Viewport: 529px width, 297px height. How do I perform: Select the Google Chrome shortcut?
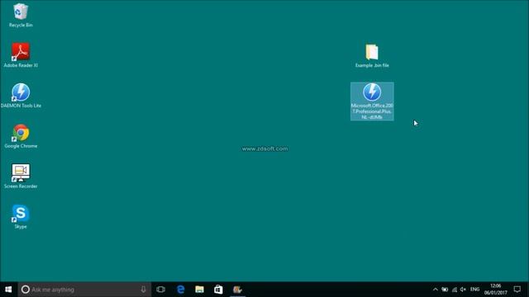21,136
